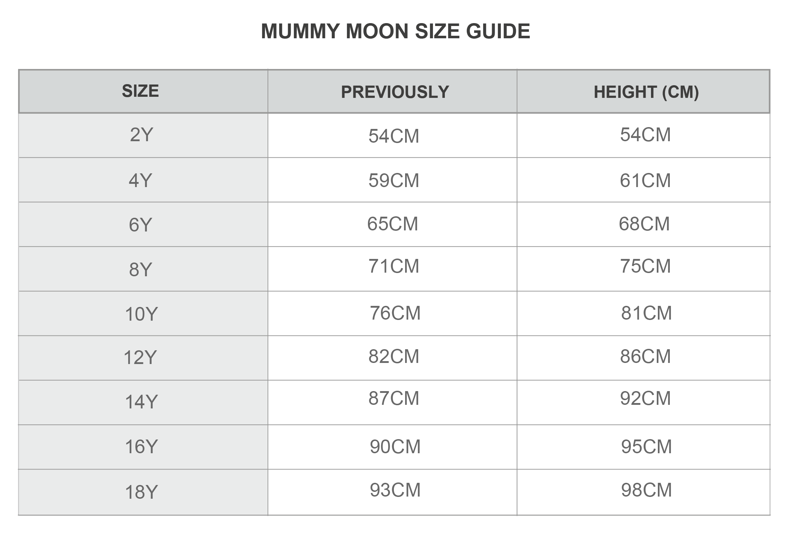The width and height of the screenshot is (790, 537).
Task: Select the PREVIOUSLY column header
Action: click(395, 92)
